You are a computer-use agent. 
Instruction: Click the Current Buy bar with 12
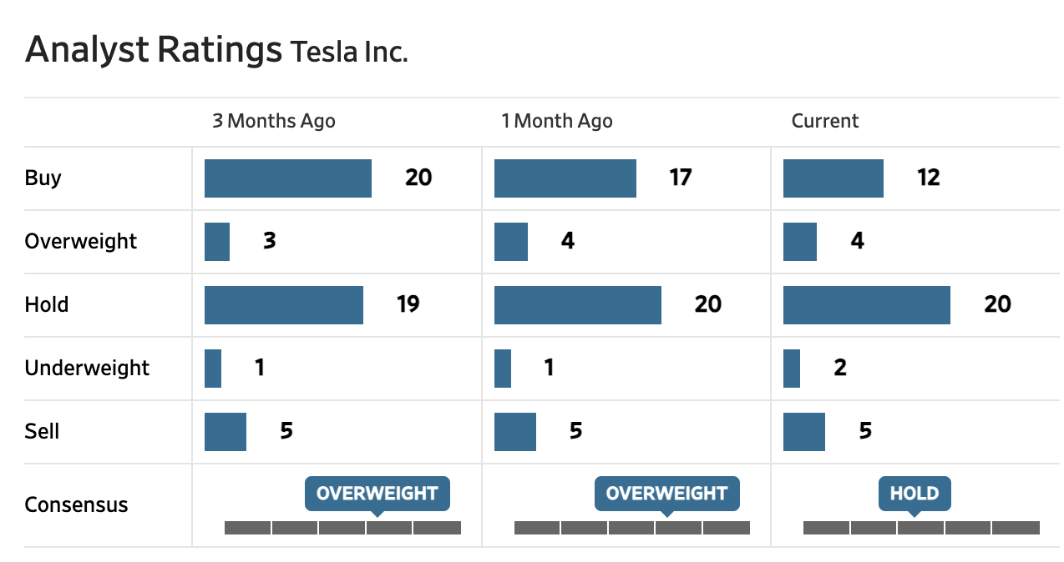click(x=833, y=178)
